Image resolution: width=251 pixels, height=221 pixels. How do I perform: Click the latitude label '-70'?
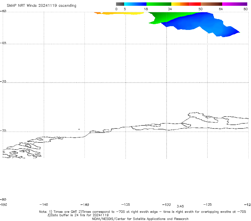3,82
